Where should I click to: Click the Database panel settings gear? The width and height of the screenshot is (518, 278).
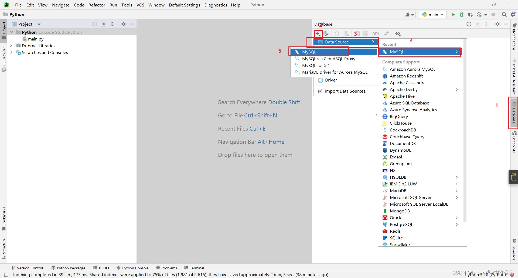pyautogui.click(x=497, y=24)
